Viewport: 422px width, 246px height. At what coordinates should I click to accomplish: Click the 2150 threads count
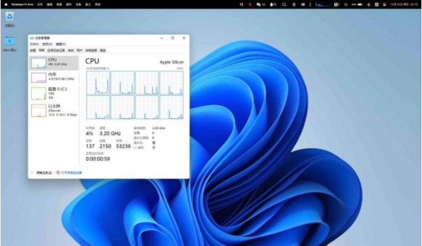(x=105, y=146)
